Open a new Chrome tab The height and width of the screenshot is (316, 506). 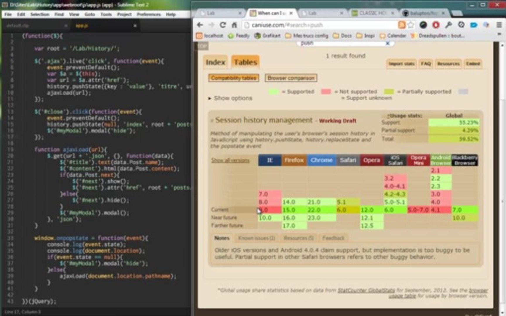tap(457, 13)
